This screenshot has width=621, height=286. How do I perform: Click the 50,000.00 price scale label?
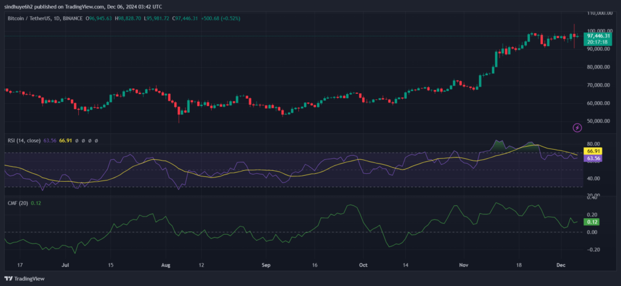pyautogui.click(x=599, y=121)
